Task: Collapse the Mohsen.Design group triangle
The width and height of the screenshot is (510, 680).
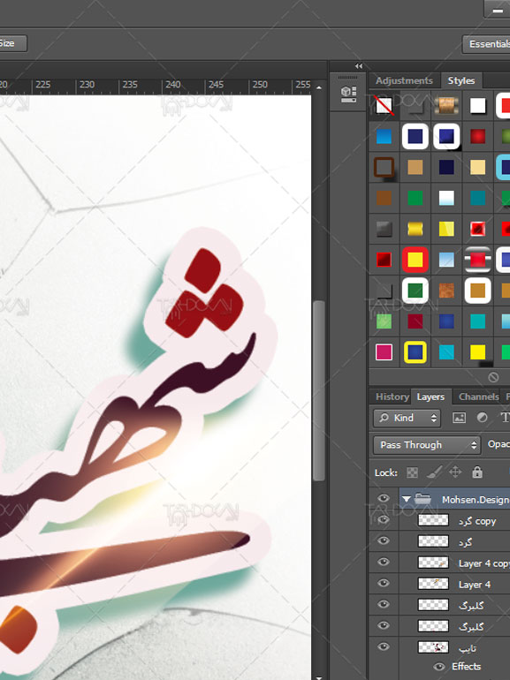Action: pos(407,500)
